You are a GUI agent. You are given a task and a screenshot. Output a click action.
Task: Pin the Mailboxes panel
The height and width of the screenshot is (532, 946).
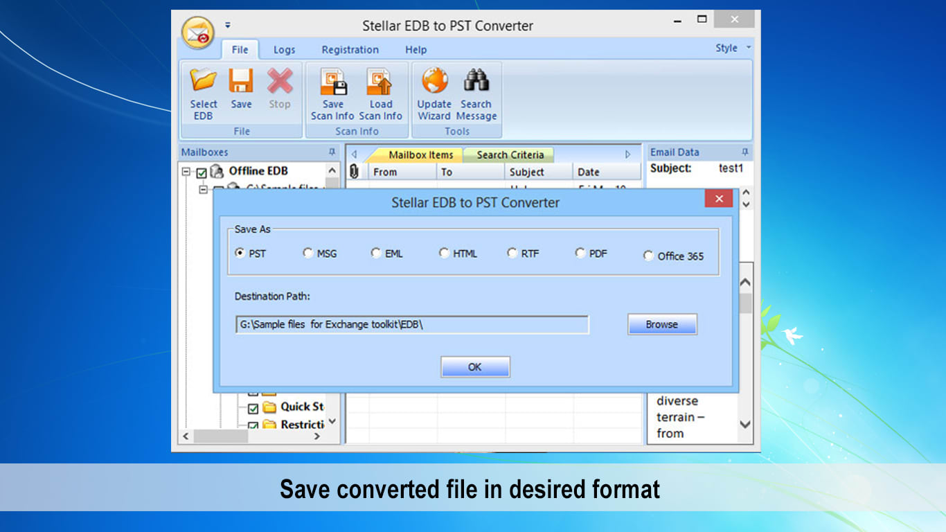click(x=332, y=152)
